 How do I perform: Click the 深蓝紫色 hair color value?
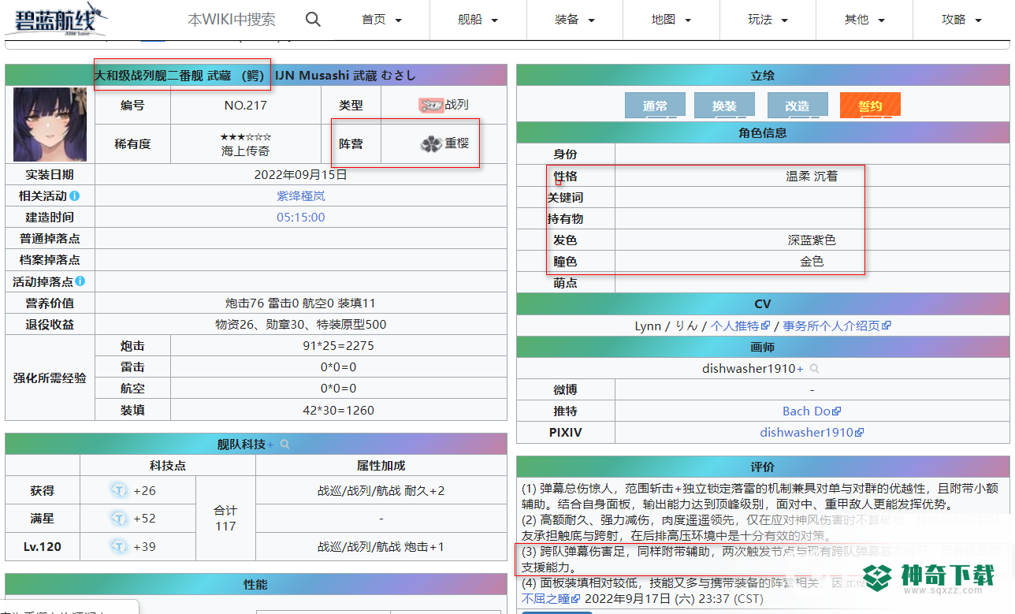(812, 240)
